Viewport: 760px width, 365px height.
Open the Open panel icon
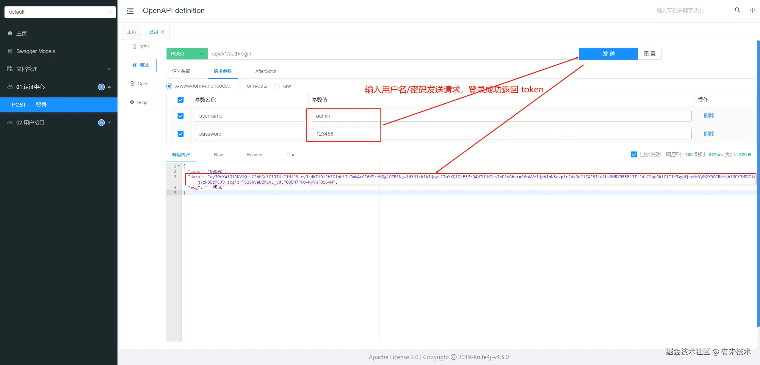[140, 84]
